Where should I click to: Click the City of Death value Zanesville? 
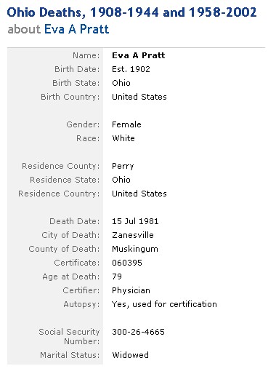133,235
